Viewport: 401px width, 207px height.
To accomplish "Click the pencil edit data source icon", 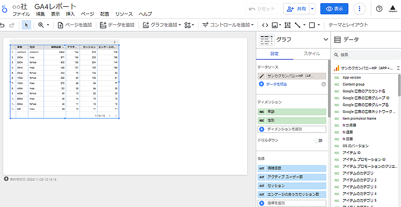I will click(x=262, y=76).
